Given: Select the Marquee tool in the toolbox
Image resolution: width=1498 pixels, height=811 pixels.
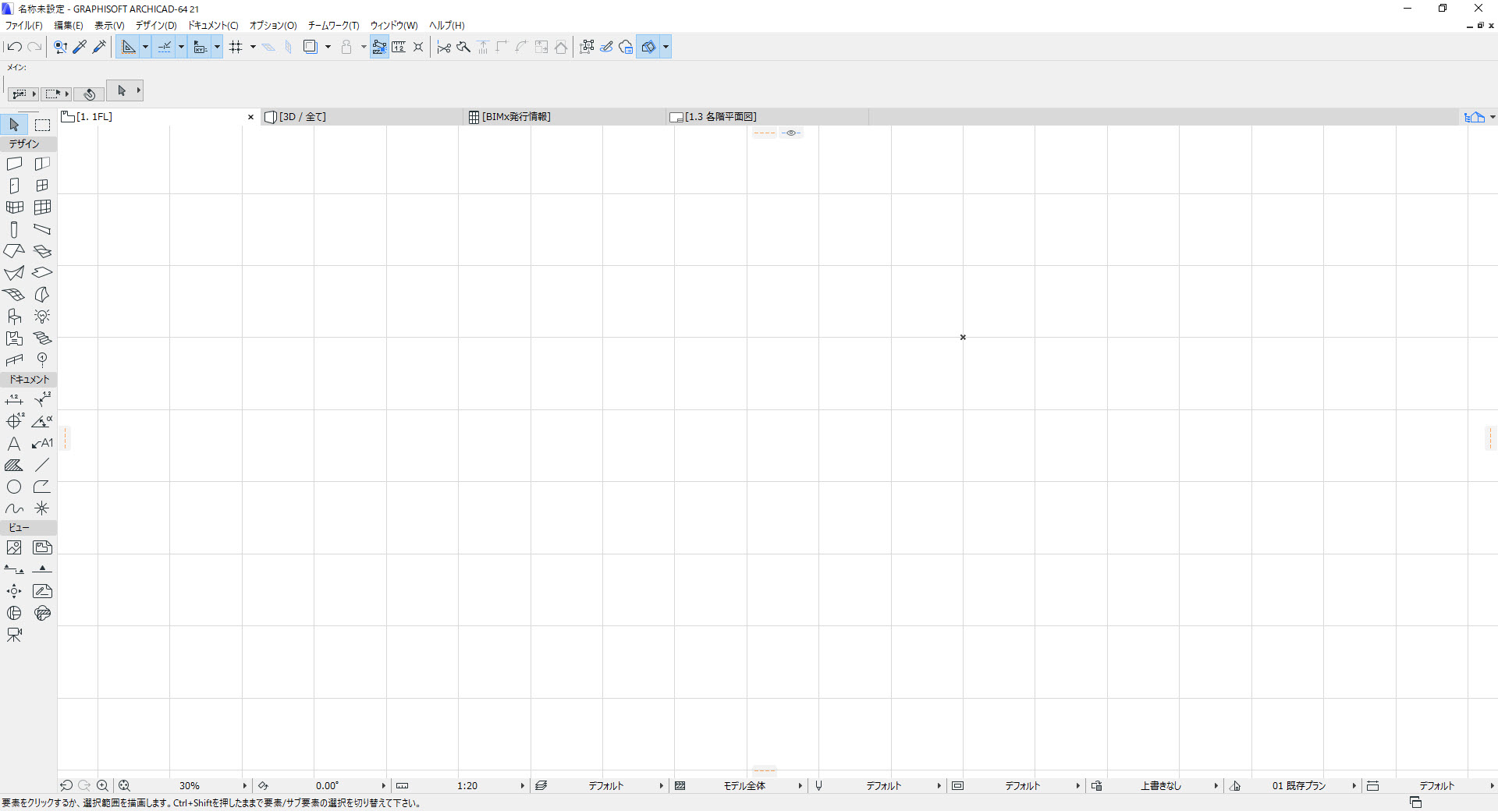Looking at the screenshot, I should pos(42,124).
